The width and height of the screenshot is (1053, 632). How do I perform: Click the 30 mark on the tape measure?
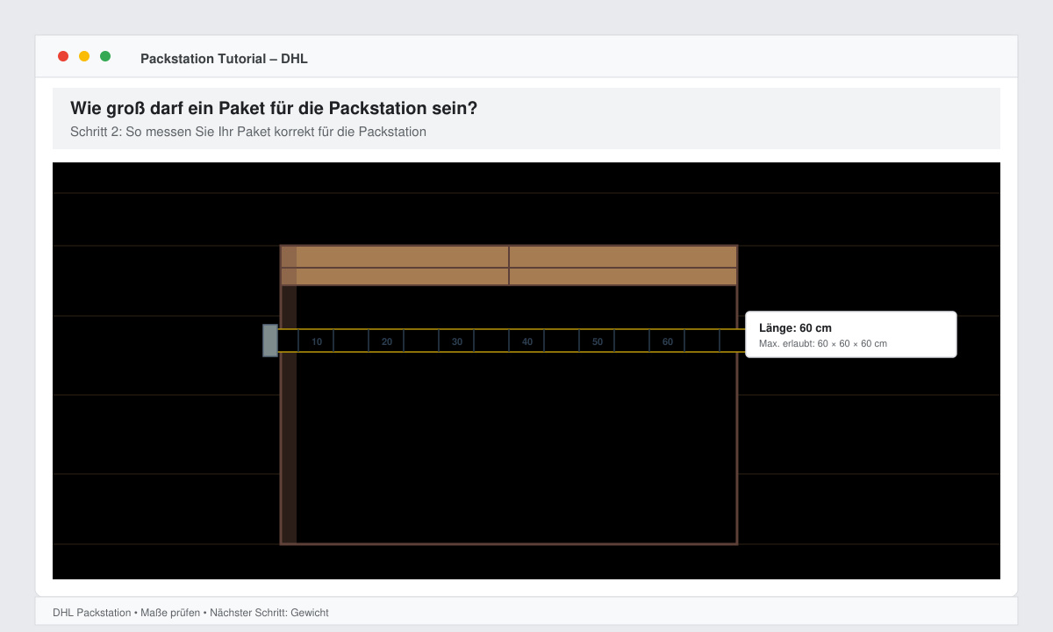[x=457, y=341]
